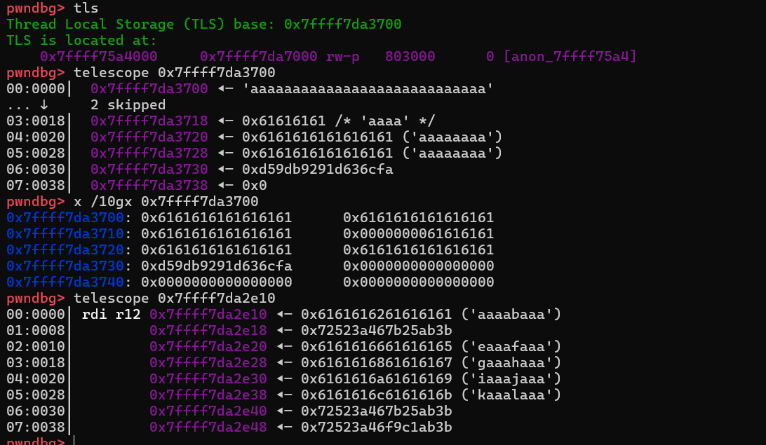Click the 'tls' command on the first line
This screenshot has height=445, width=766.
click(86, 8)
